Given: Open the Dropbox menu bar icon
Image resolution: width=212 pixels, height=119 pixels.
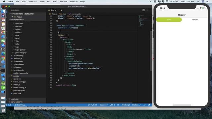Looking at the screenshot, I should (x=159, y=1).
